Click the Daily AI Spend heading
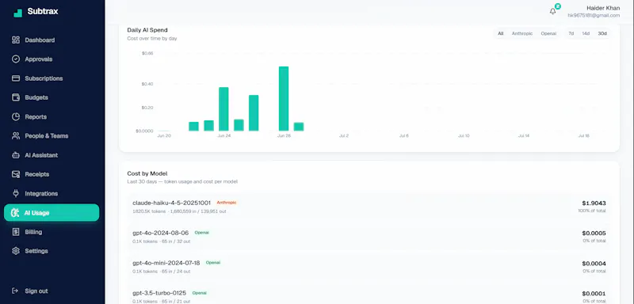Image resolution: width=634 pixels, height=304 pixels. (147, 30)
